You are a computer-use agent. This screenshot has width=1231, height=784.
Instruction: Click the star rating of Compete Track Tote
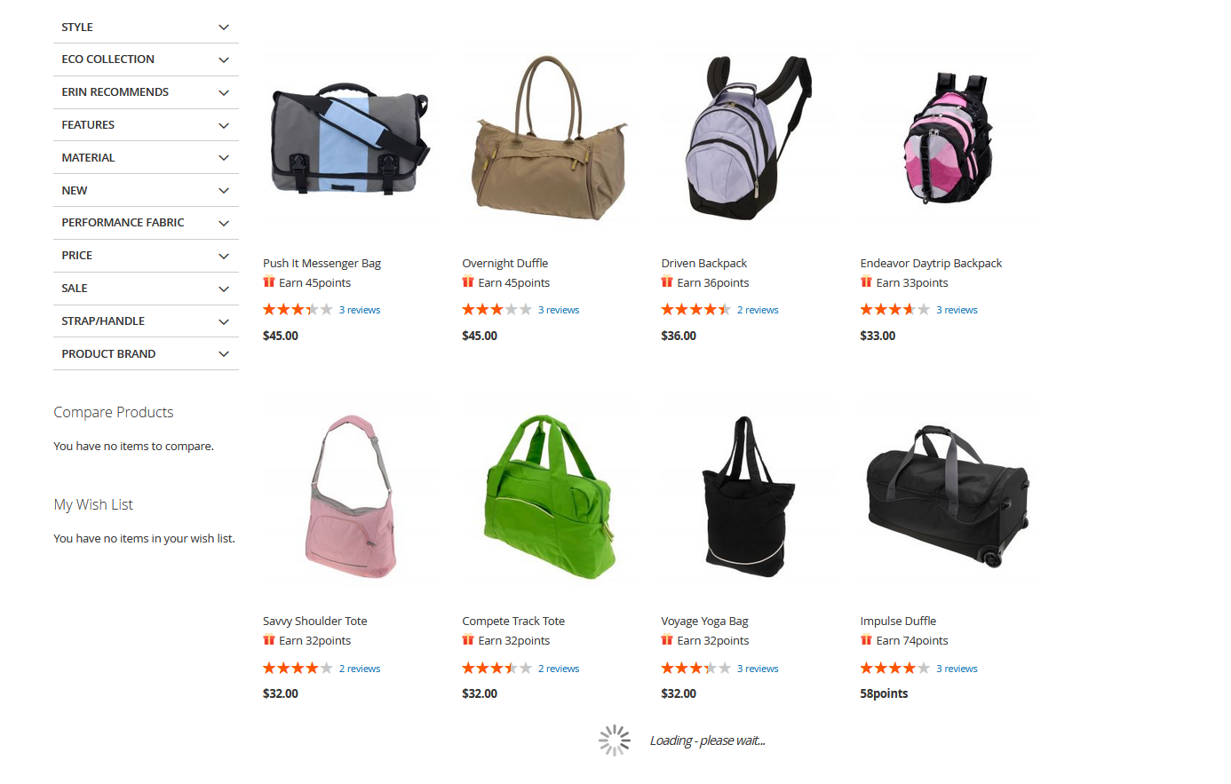496,668
